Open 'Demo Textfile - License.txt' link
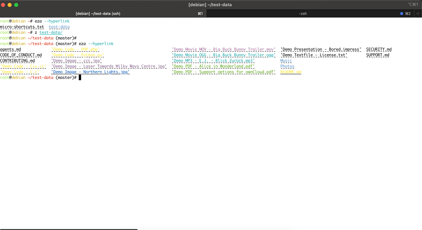The height and width of the screenshot is (230, 422). (x=314, y=55)
